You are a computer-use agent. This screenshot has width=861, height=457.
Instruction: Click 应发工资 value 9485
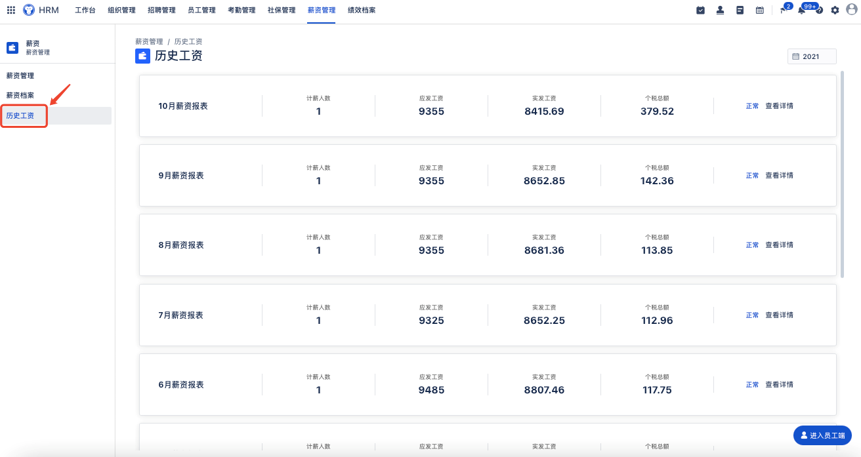(x=431, y=390)
